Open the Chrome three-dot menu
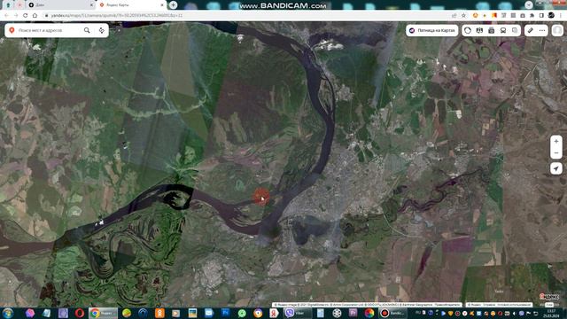Screen dimensions: 567x319 click(561, 16)
